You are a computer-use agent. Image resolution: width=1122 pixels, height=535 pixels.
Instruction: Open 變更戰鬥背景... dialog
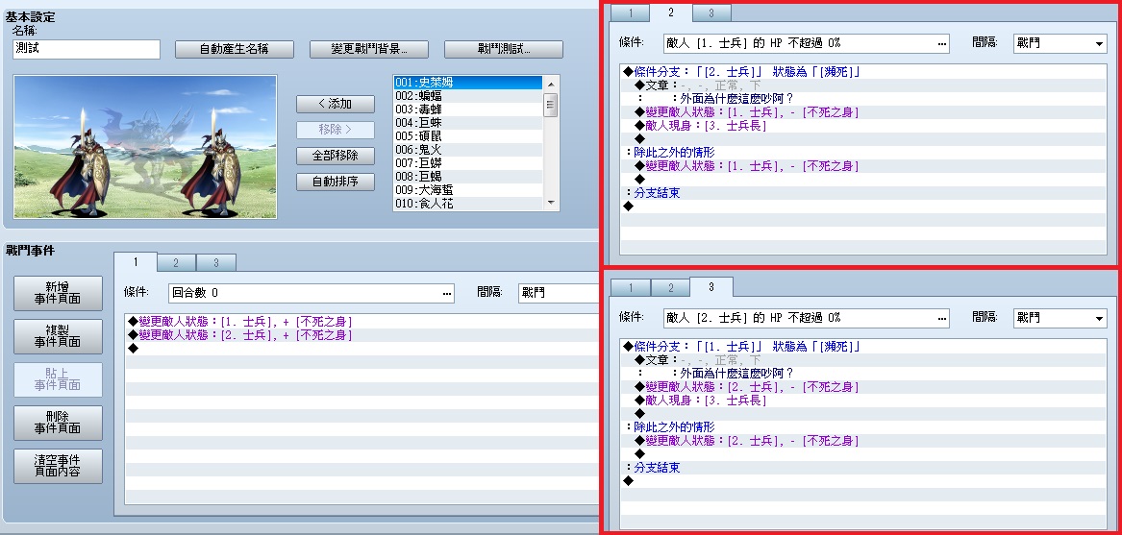369,49
